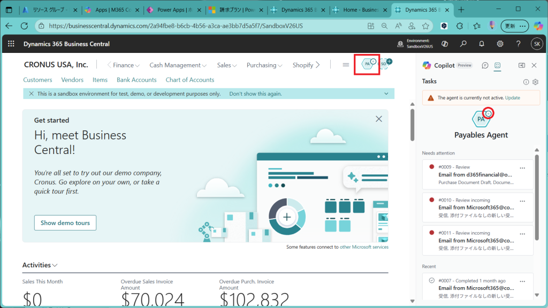Click the Show demo tours button
548x308 pixels.
[65, 223]
